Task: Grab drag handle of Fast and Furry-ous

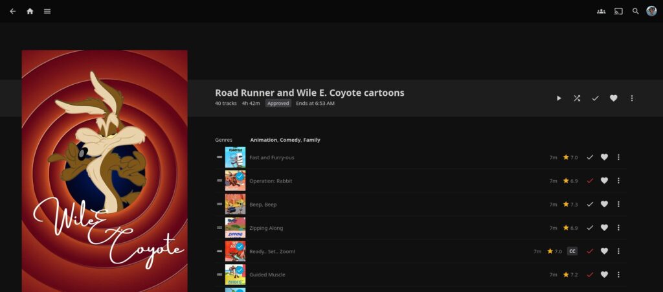Action: tap(219, 157)
